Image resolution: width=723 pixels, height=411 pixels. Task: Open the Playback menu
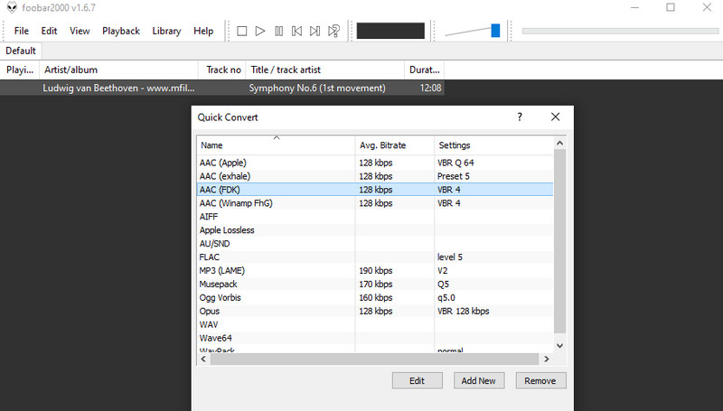point(121,31)
